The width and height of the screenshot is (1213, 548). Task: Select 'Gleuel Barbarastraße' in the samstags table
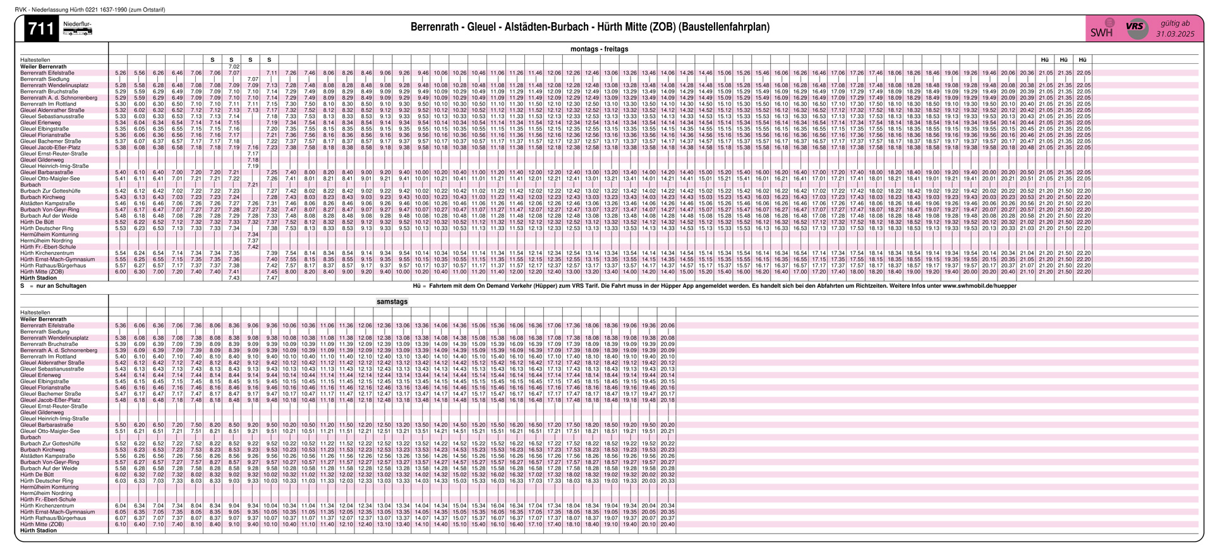(46, 425)
